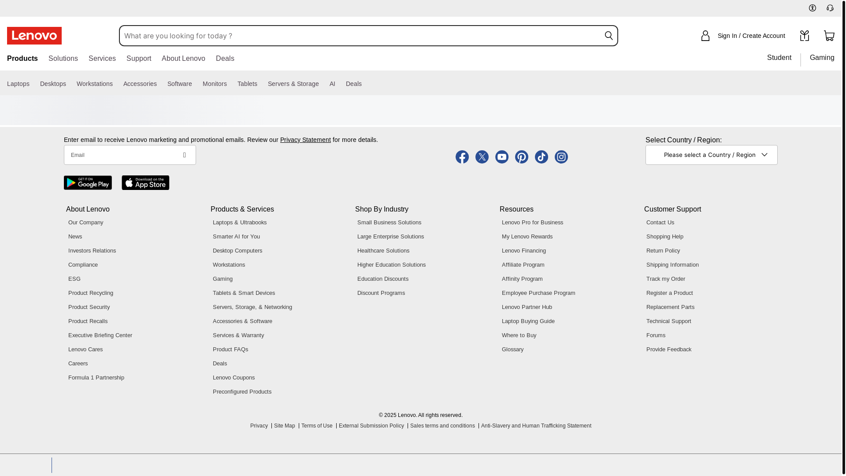Image resolution: width=846 pixels, height=476 pixels.
Task: Open Anti-Slavery and Human Trafficking Statement
Action: click(536, 426)
